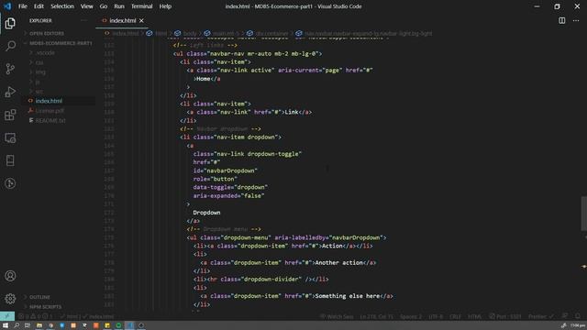Close the index.html editor tab
587x330 pixels.
click(141, 20)
